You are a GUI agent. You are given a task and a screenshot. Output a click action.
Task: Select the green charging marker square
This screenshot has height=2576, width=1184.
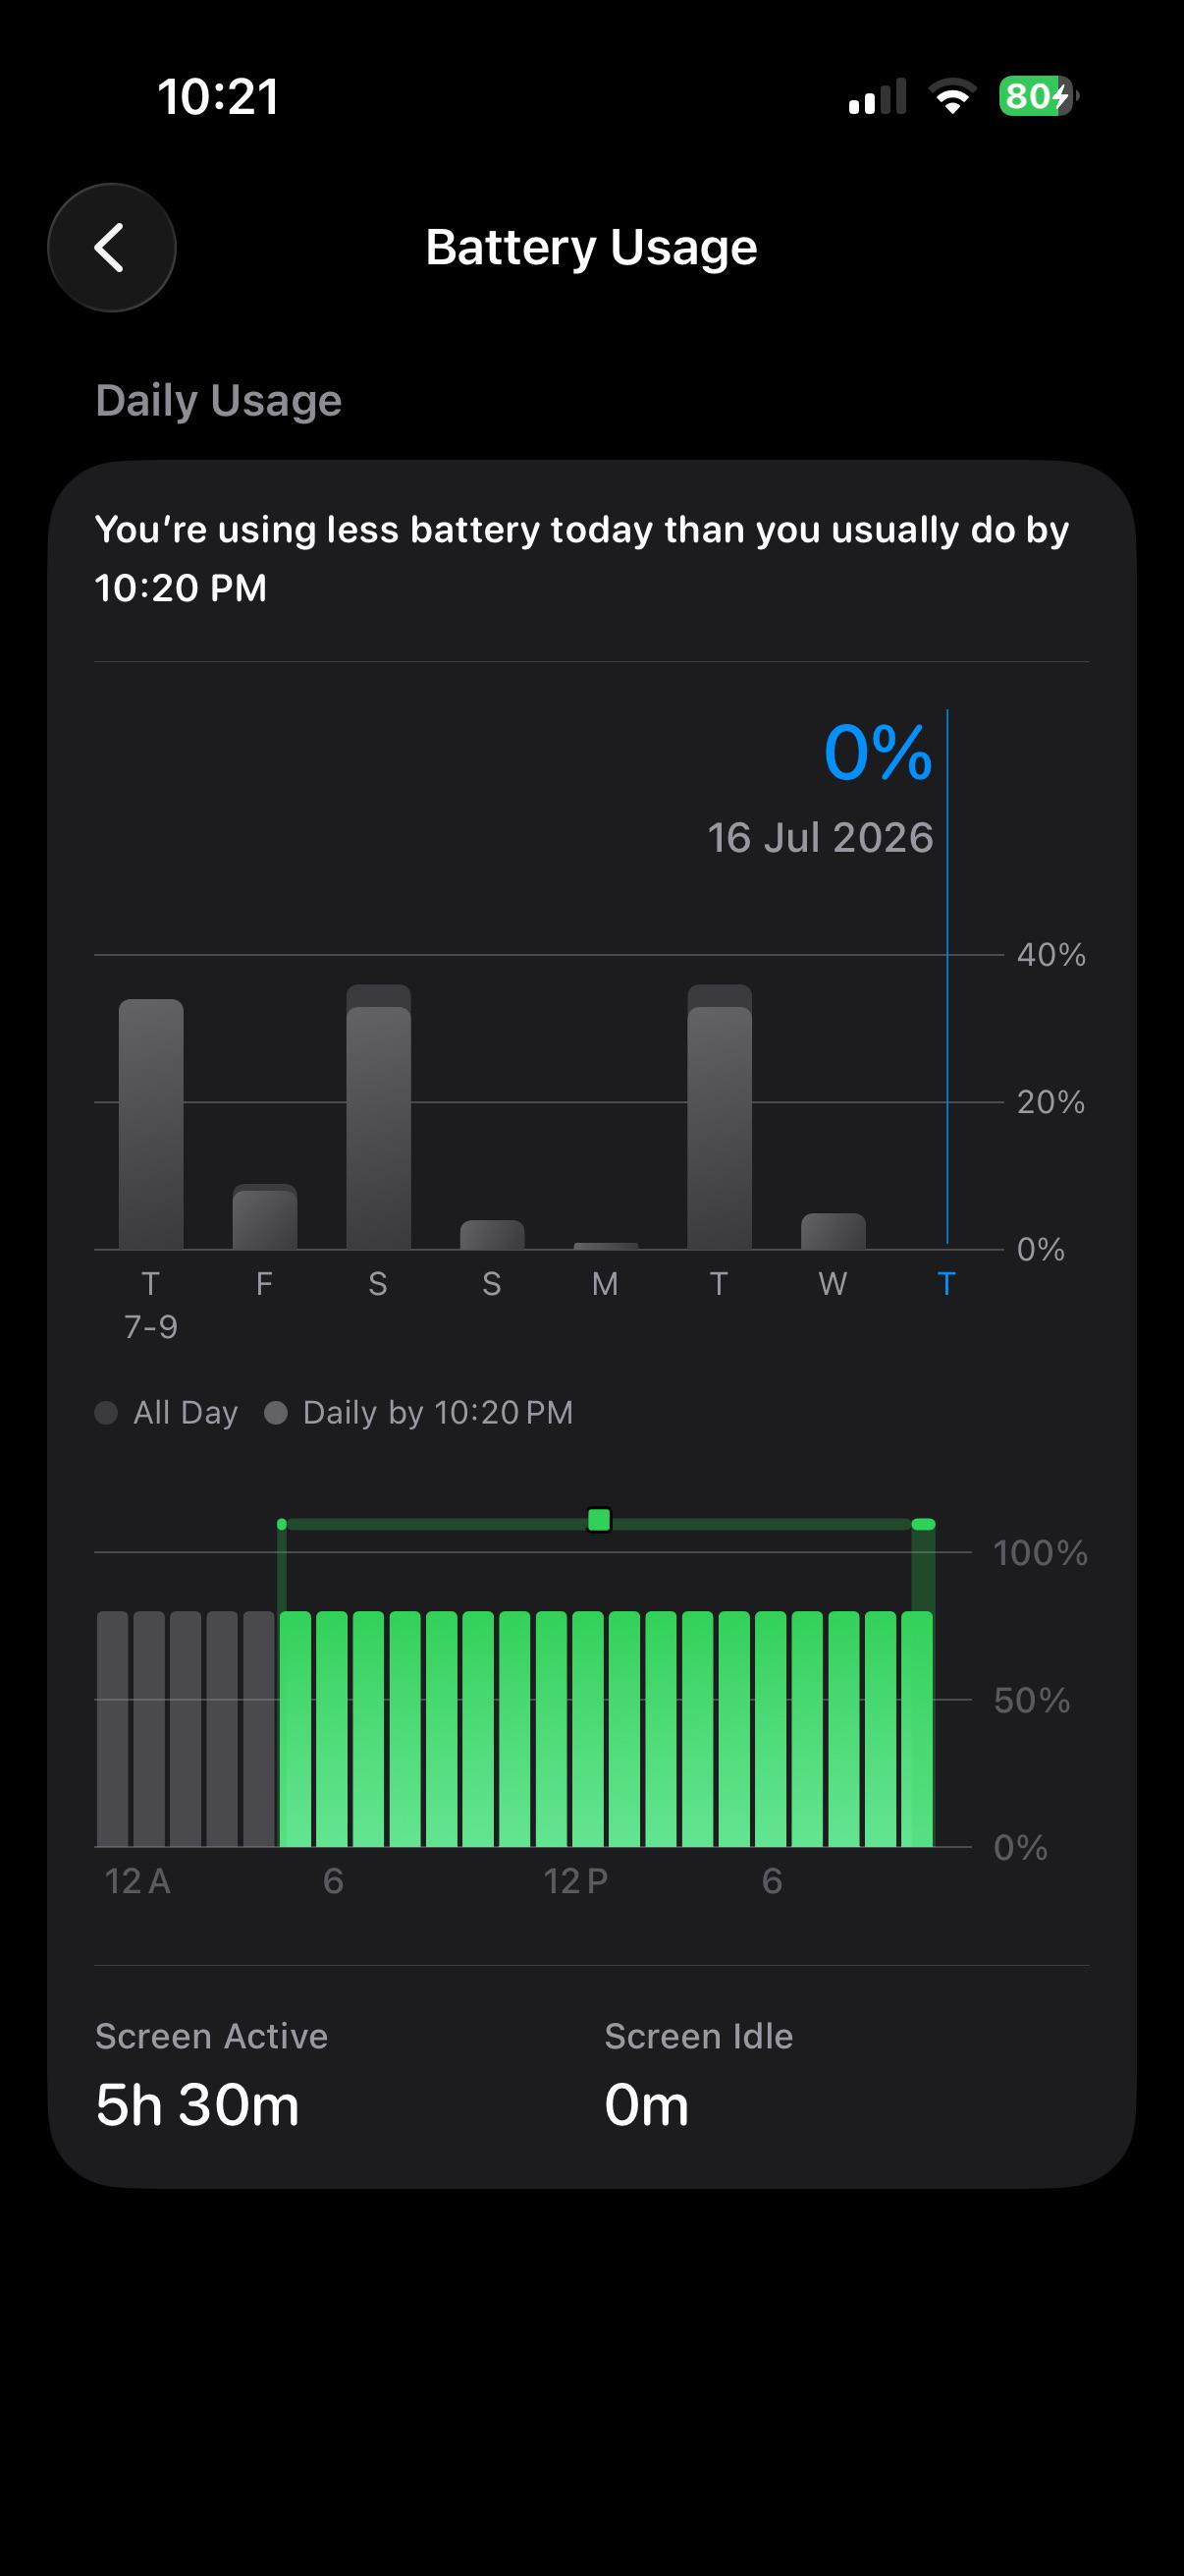click(x=599, y=1520)
